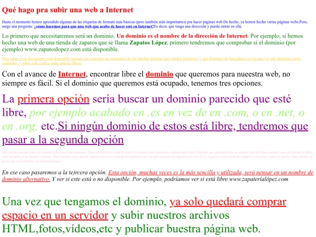
Task: Click the italic "En ese caso pasaremos a la te)rcera opción"
Action: (54, 173)
